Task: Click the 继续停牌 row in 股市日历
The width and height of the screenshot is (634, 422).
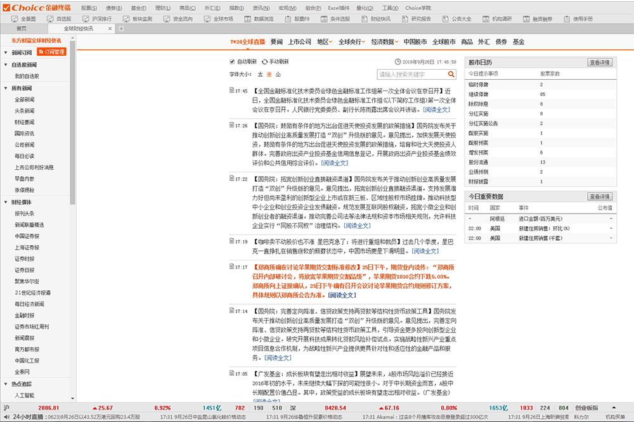Action: [x=541, y=94]
